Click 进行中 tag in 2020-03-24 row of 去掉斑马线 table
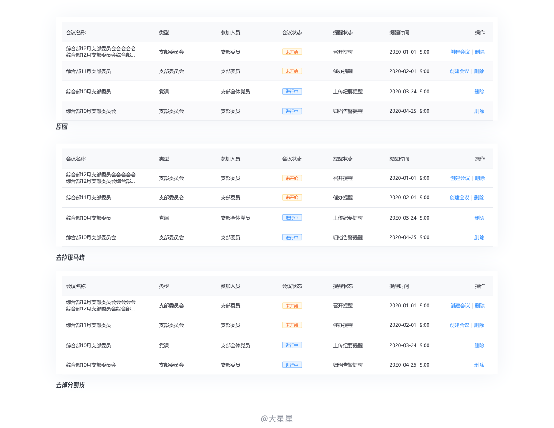554x428 pixels. tap(292, 218)
